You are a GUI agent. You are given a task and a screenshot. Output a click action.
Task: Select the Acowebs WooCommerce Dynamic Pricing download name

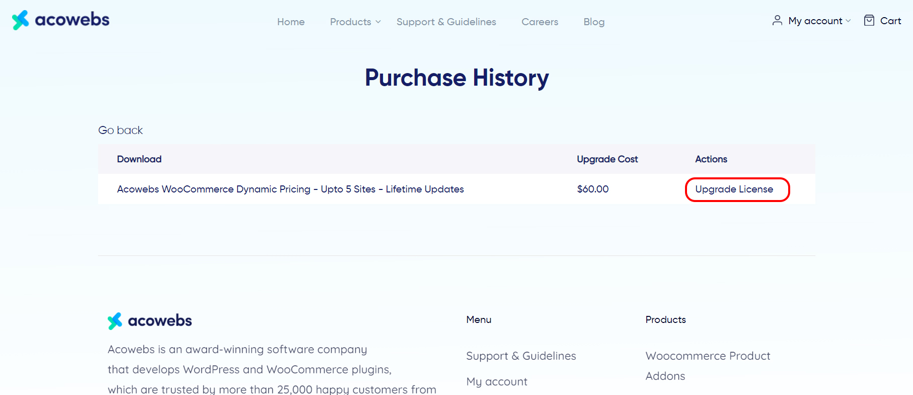tap(290, 189)
